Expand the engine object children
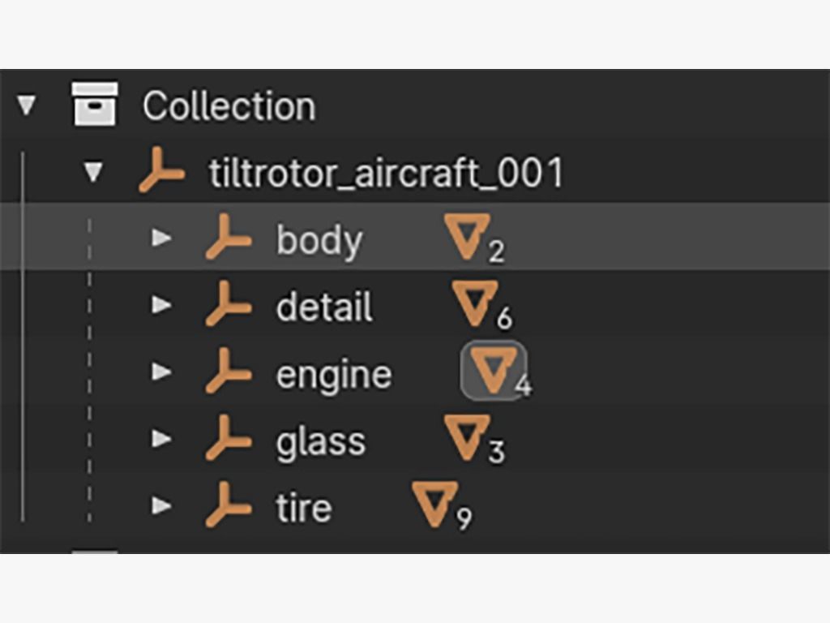 (162, 372)
